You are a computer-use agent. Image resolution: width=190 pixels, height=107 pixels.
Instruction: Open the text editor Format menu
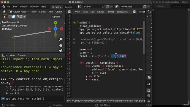coord(110,12)
